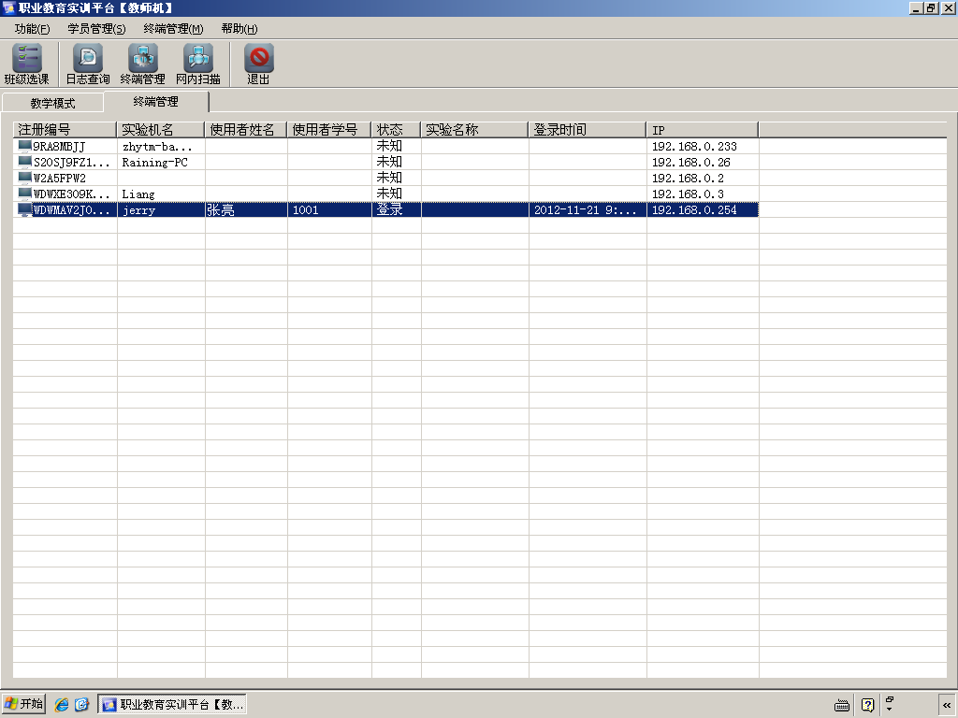Click the second quick launch browser icon

click(81, 705)
